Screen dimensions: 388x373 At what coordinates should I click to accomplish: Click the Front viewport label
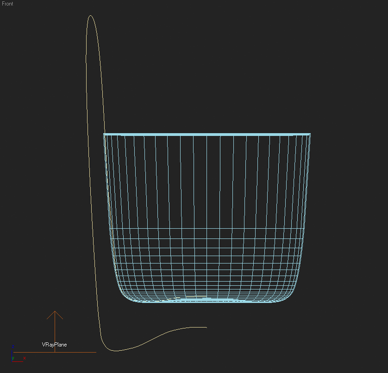click(x=7, y=4)
